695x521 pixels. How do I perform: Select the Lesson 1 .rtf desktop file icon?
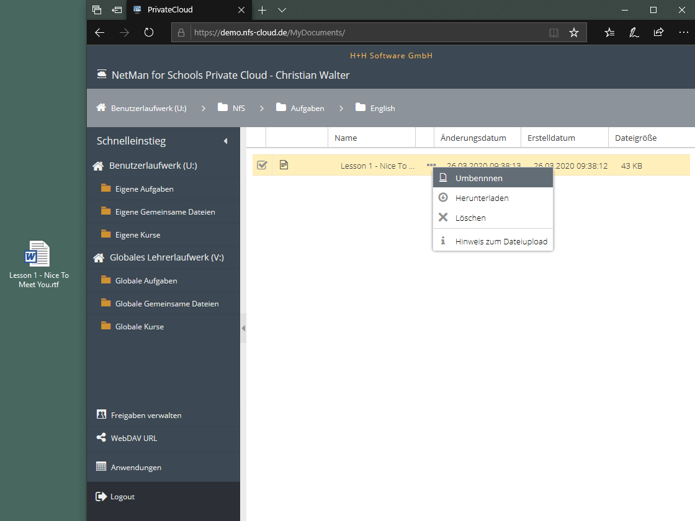(38, 264)
